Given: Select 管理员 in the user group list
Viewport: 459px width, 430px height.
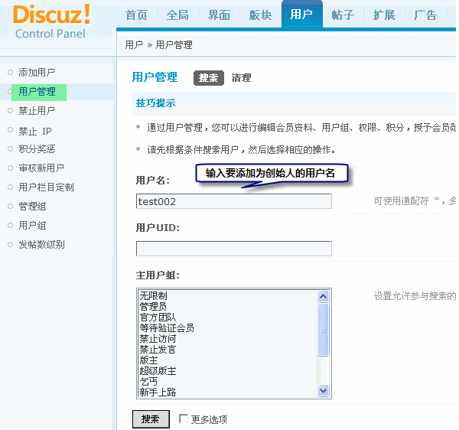Looking at the screenshot, I should pos(153,306).
